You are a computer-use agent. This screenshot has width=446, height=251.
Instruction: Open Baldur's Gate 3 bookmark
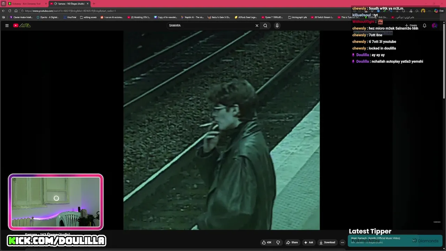click(x=219, y=17)
